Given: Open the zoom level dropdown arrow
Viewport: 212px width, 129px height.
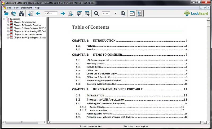Looking at the screenshot, I should [x=115, y=13].
